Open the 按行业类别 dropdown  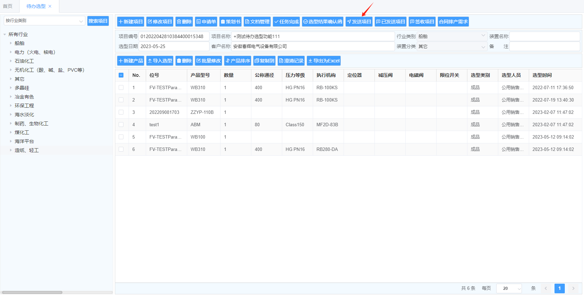[x=44, y=21]
